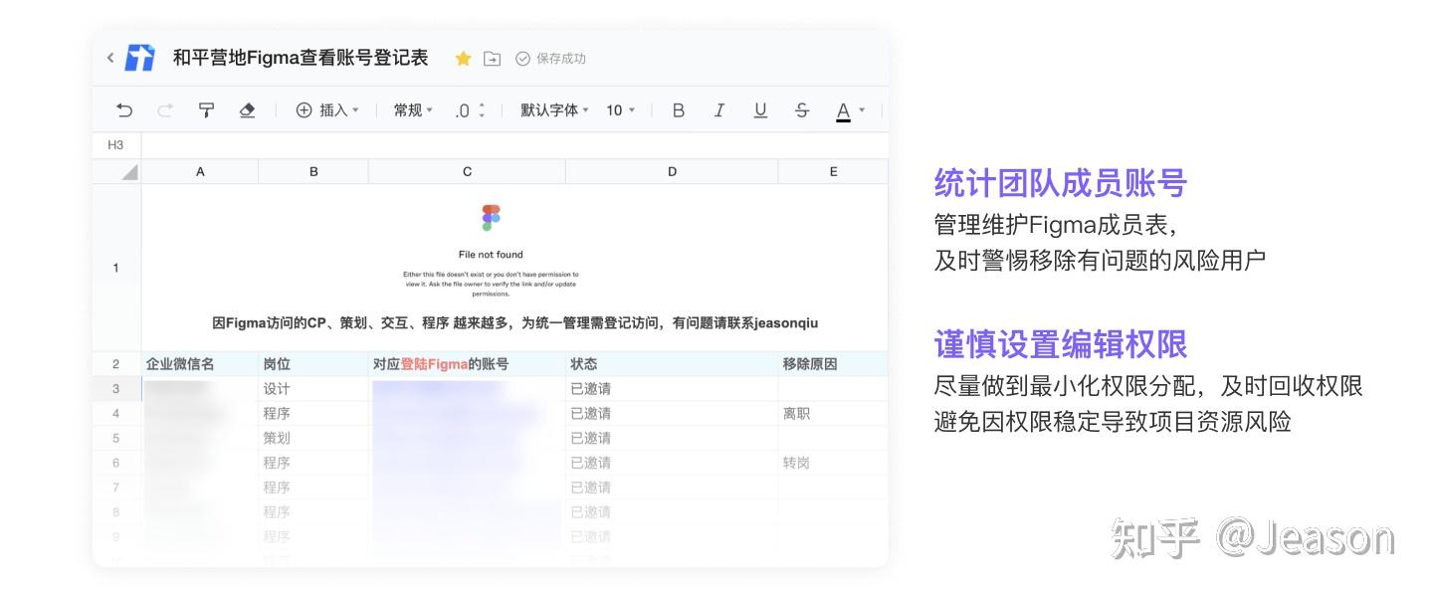
Task: Open the 默认字体 font dropdown
Action: [x=554, y=110]
